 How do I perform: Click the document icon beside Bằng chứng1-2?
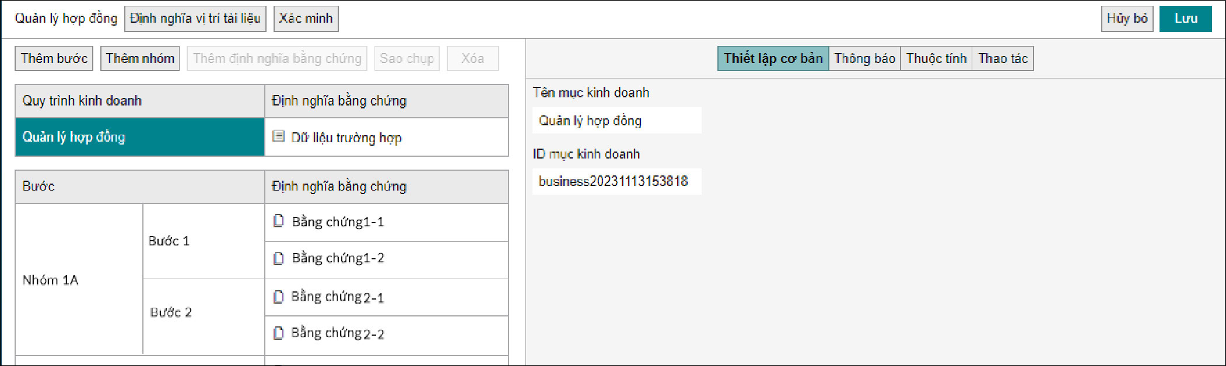(x=279, y=258)
